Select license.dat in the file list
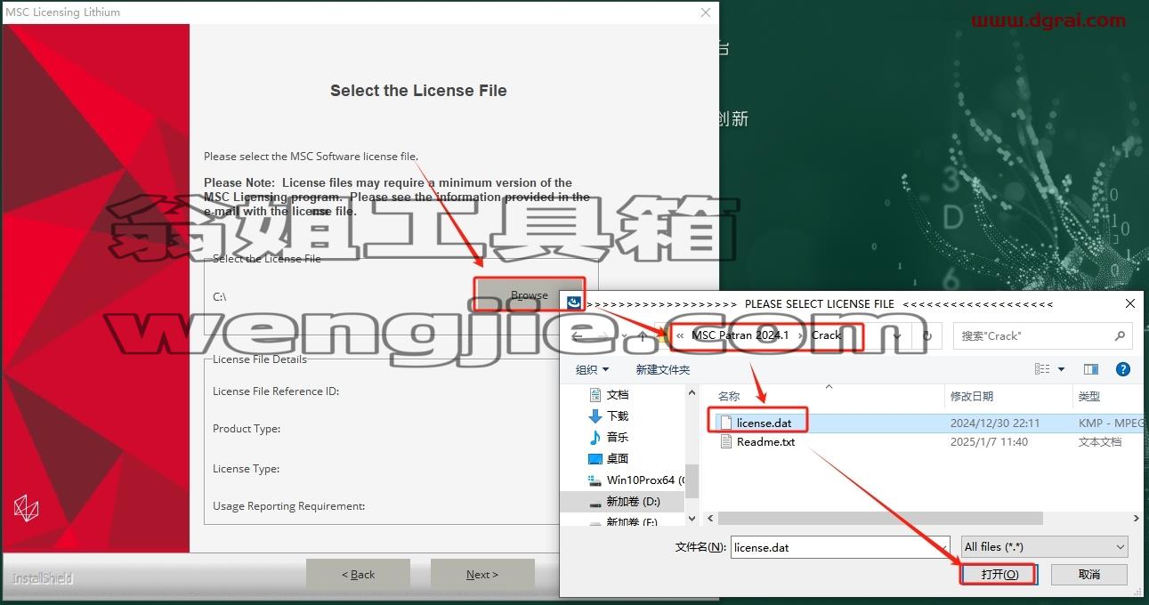 [x=764, y=423]
